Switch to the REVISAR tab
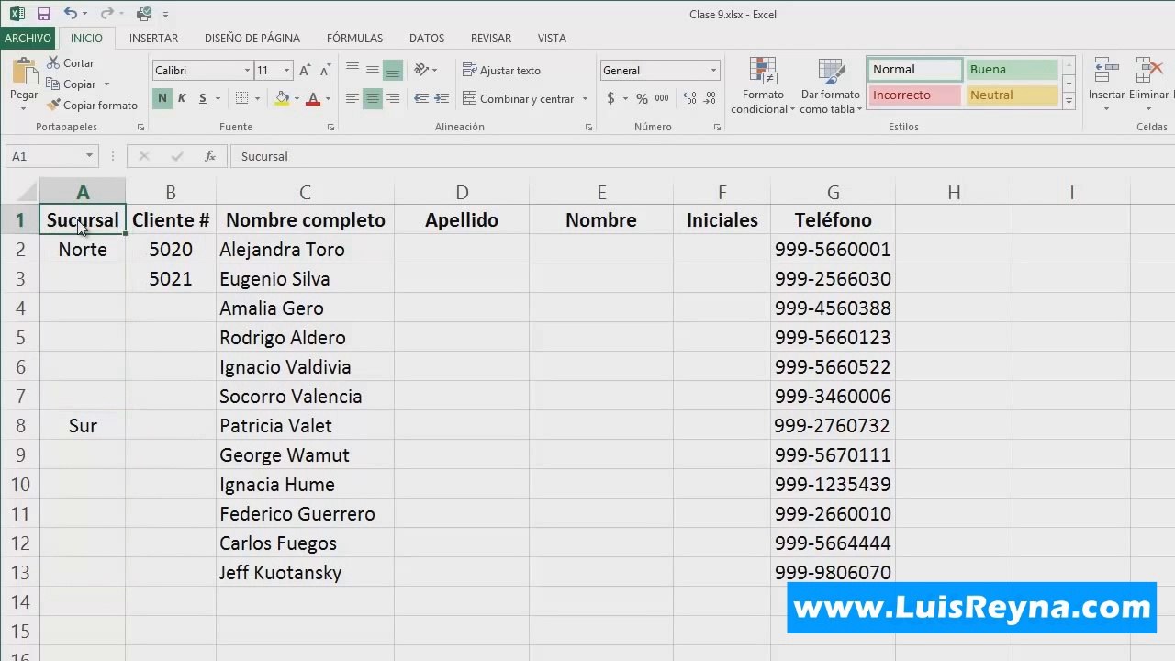This screenshot has height=661, width=1175. click(491, 39)
